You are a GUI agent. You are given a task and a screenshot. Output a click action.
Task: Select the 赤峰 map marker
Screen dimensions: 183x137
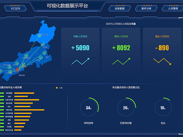click(x=41, y=58)
